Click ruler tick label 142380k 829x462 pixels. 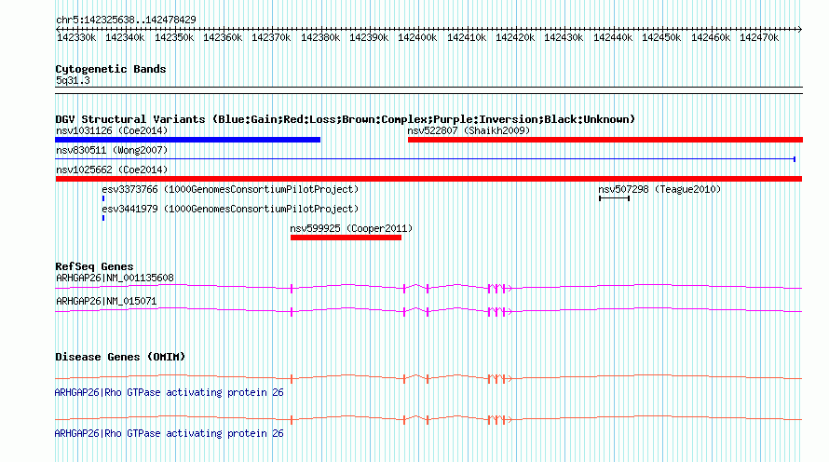point(320,37)
